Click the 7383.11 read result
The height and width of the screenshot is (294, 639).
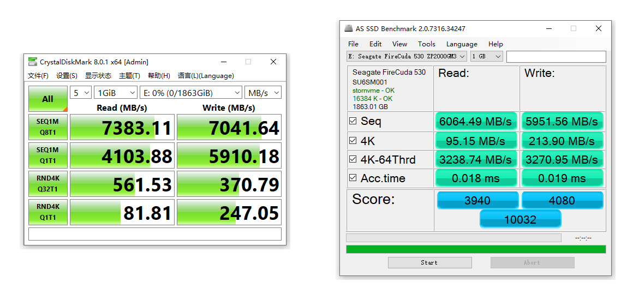coord(122,127)
